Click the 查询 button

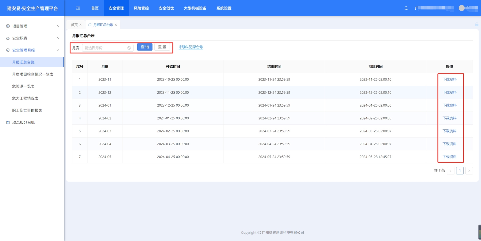pos(145,47)
